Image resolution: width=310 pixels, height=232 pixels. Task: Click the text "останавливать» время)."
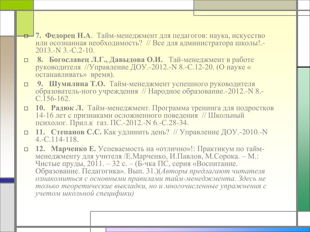[x=75, y=75]
